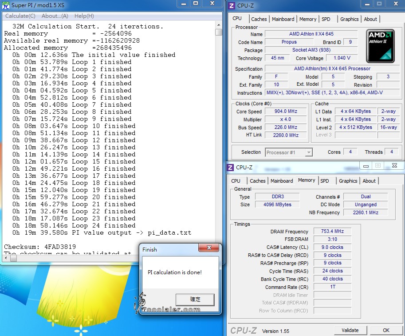The image size is (405, 336).
Task: Click the CAS# Latency 9.0 clocks value
Action: click(x=332, y=247)
